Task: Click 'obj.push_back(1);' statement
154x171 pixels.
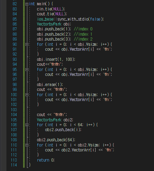Action: [54, 29]
